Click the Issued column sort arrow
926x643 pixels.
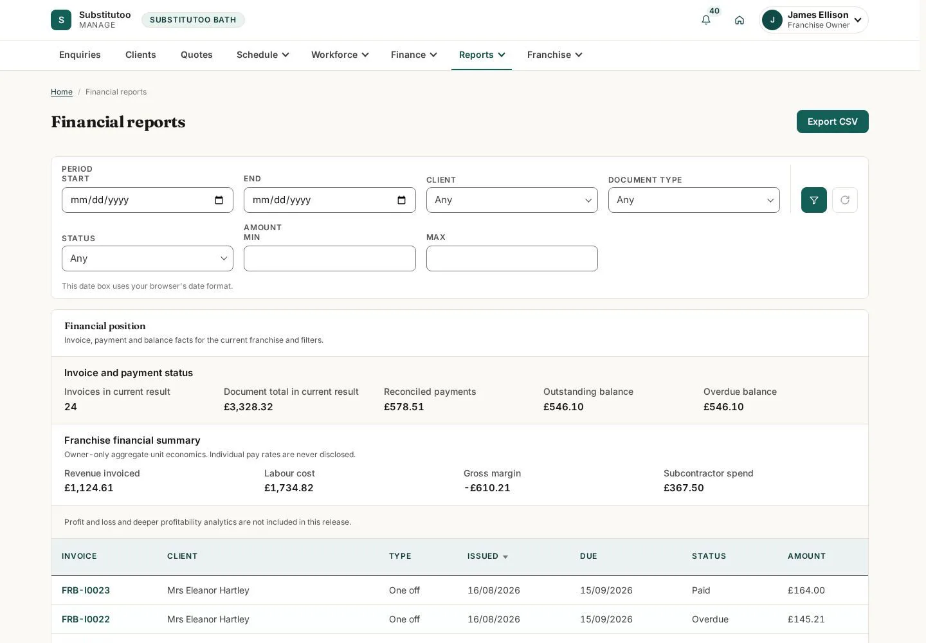505,557
